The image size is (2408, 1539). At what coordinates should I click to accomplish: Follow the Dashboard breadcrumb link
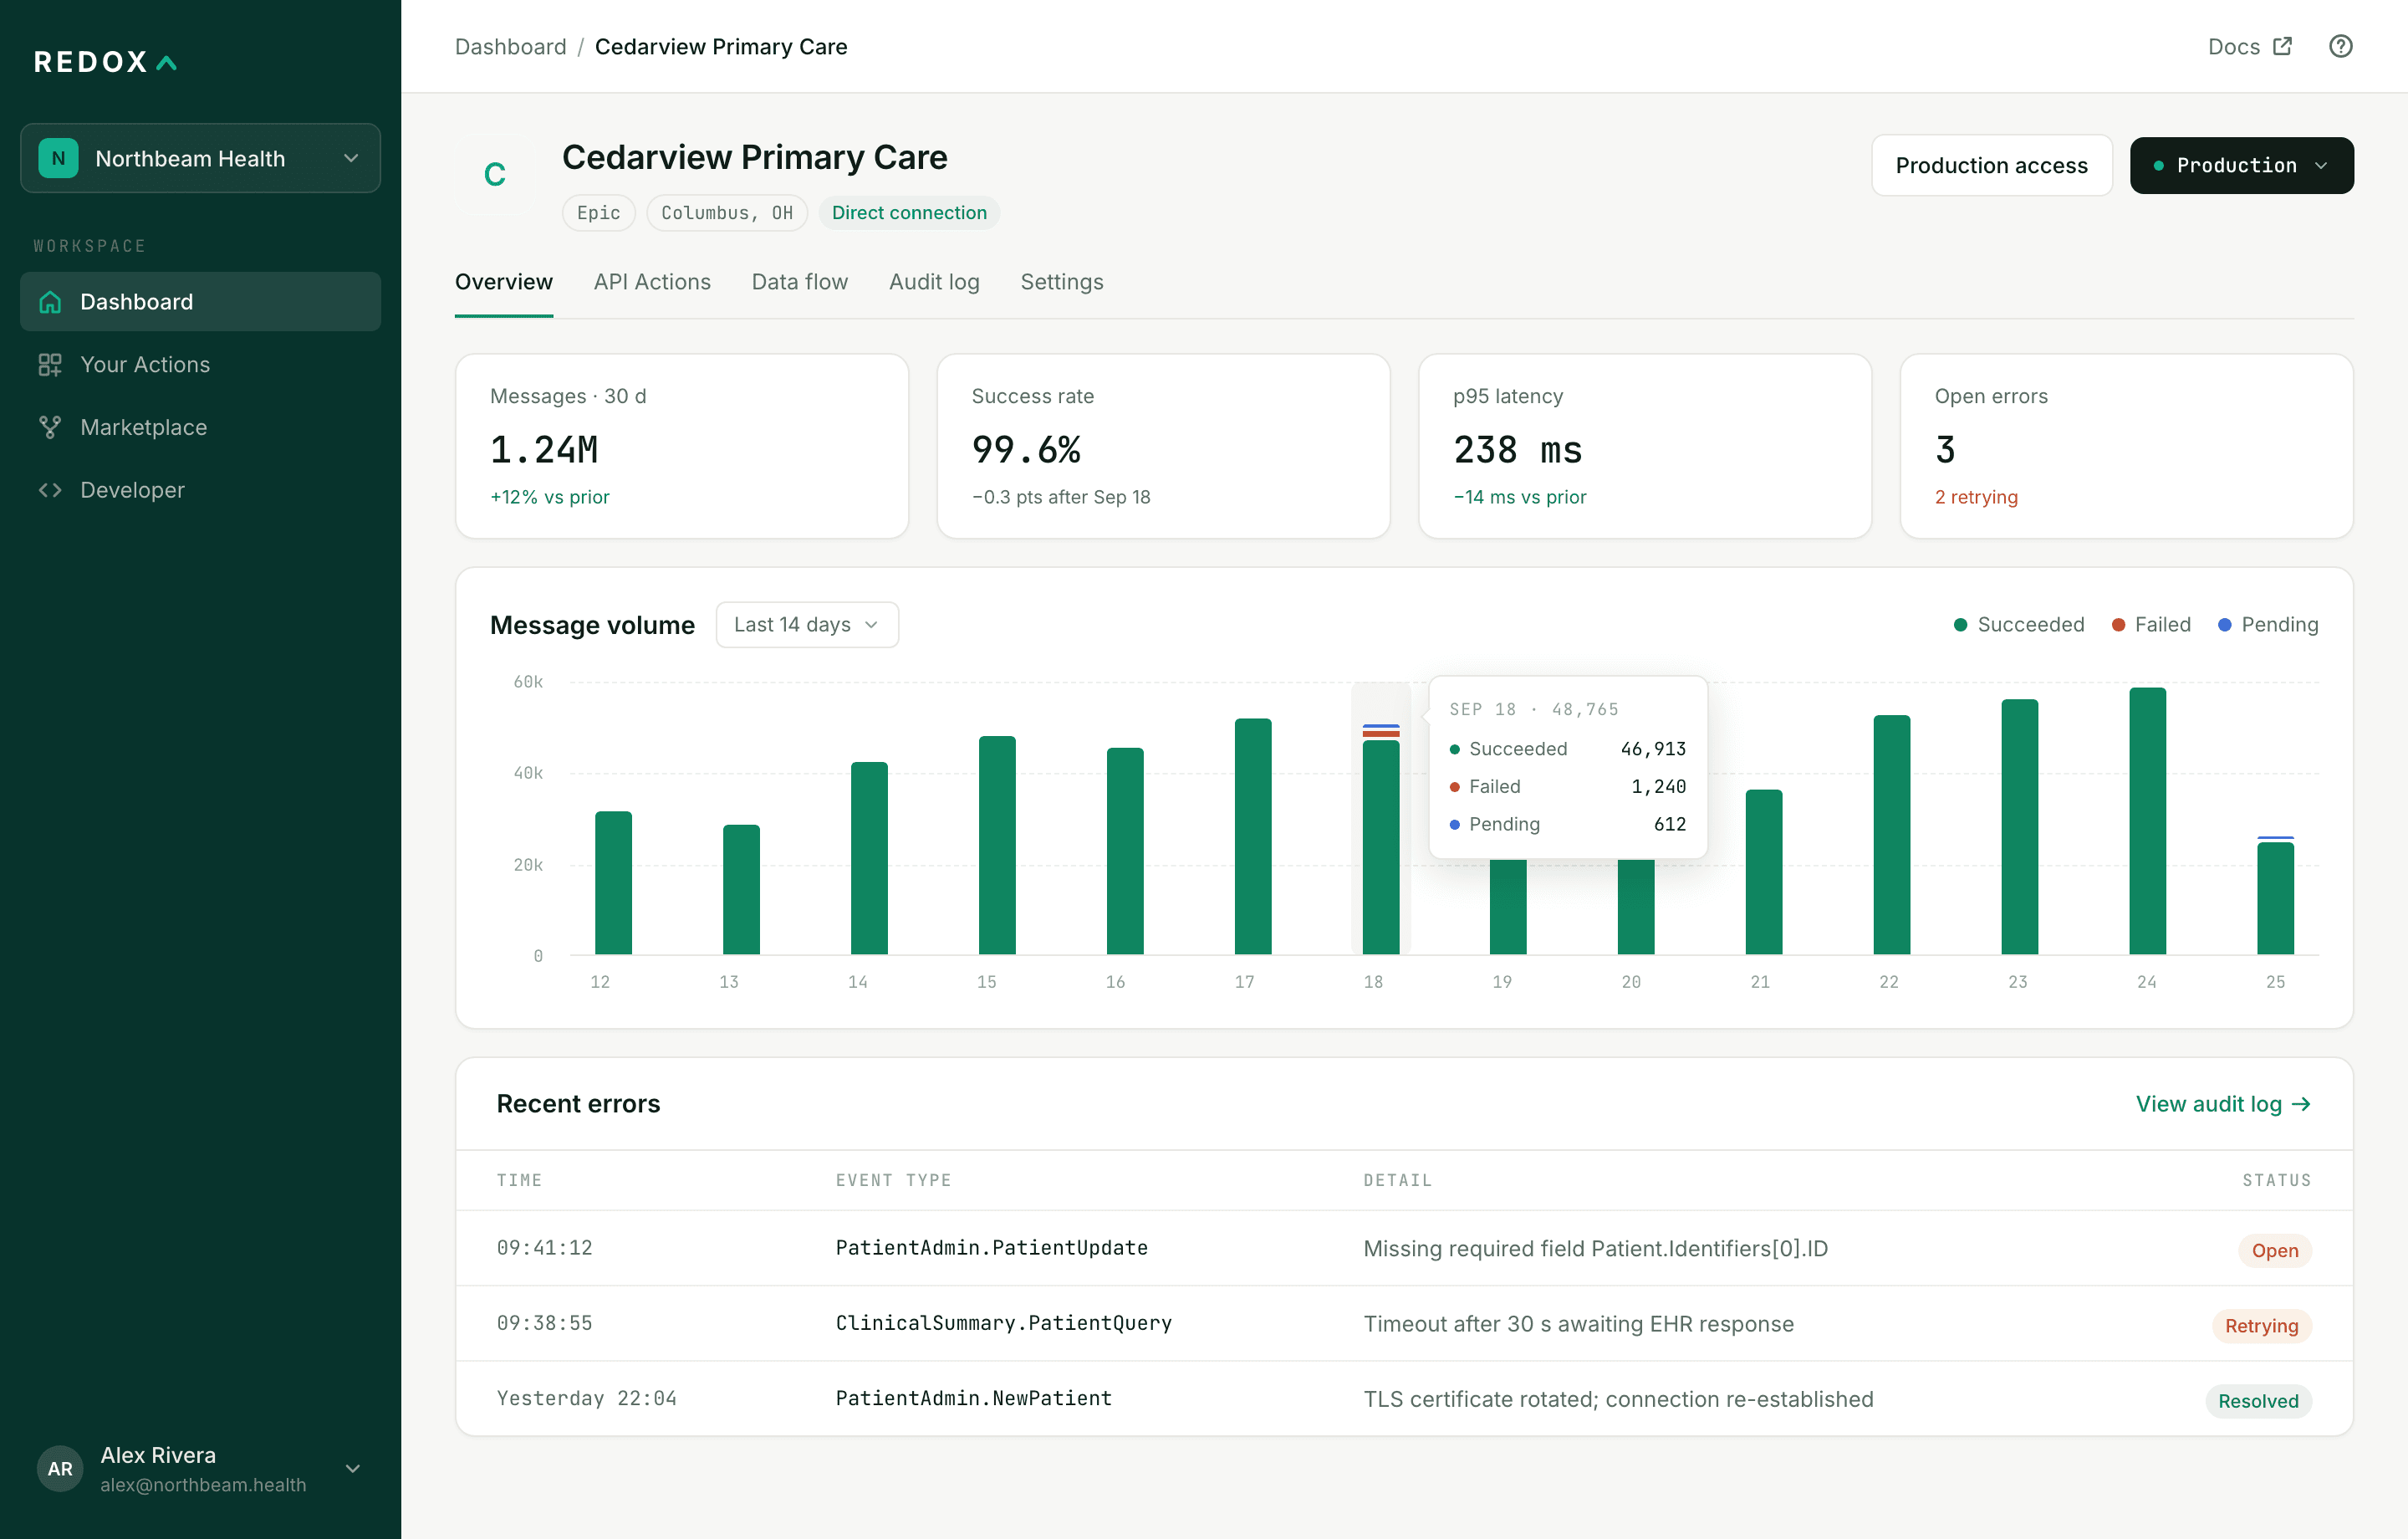510,46
